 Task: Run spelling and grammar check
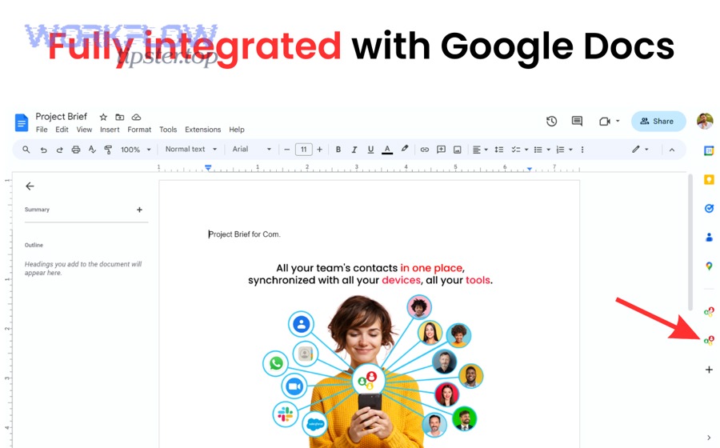tap(92, 150)
